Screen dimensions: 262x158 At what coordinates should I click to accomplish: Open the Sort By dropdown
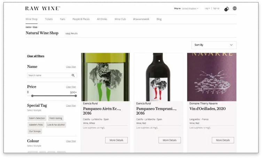[214, 45]
